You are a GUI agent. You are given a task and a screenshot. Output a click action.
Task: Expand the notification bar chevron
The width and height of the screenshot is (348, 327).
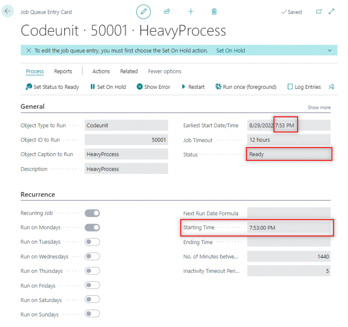click(329, 51)
